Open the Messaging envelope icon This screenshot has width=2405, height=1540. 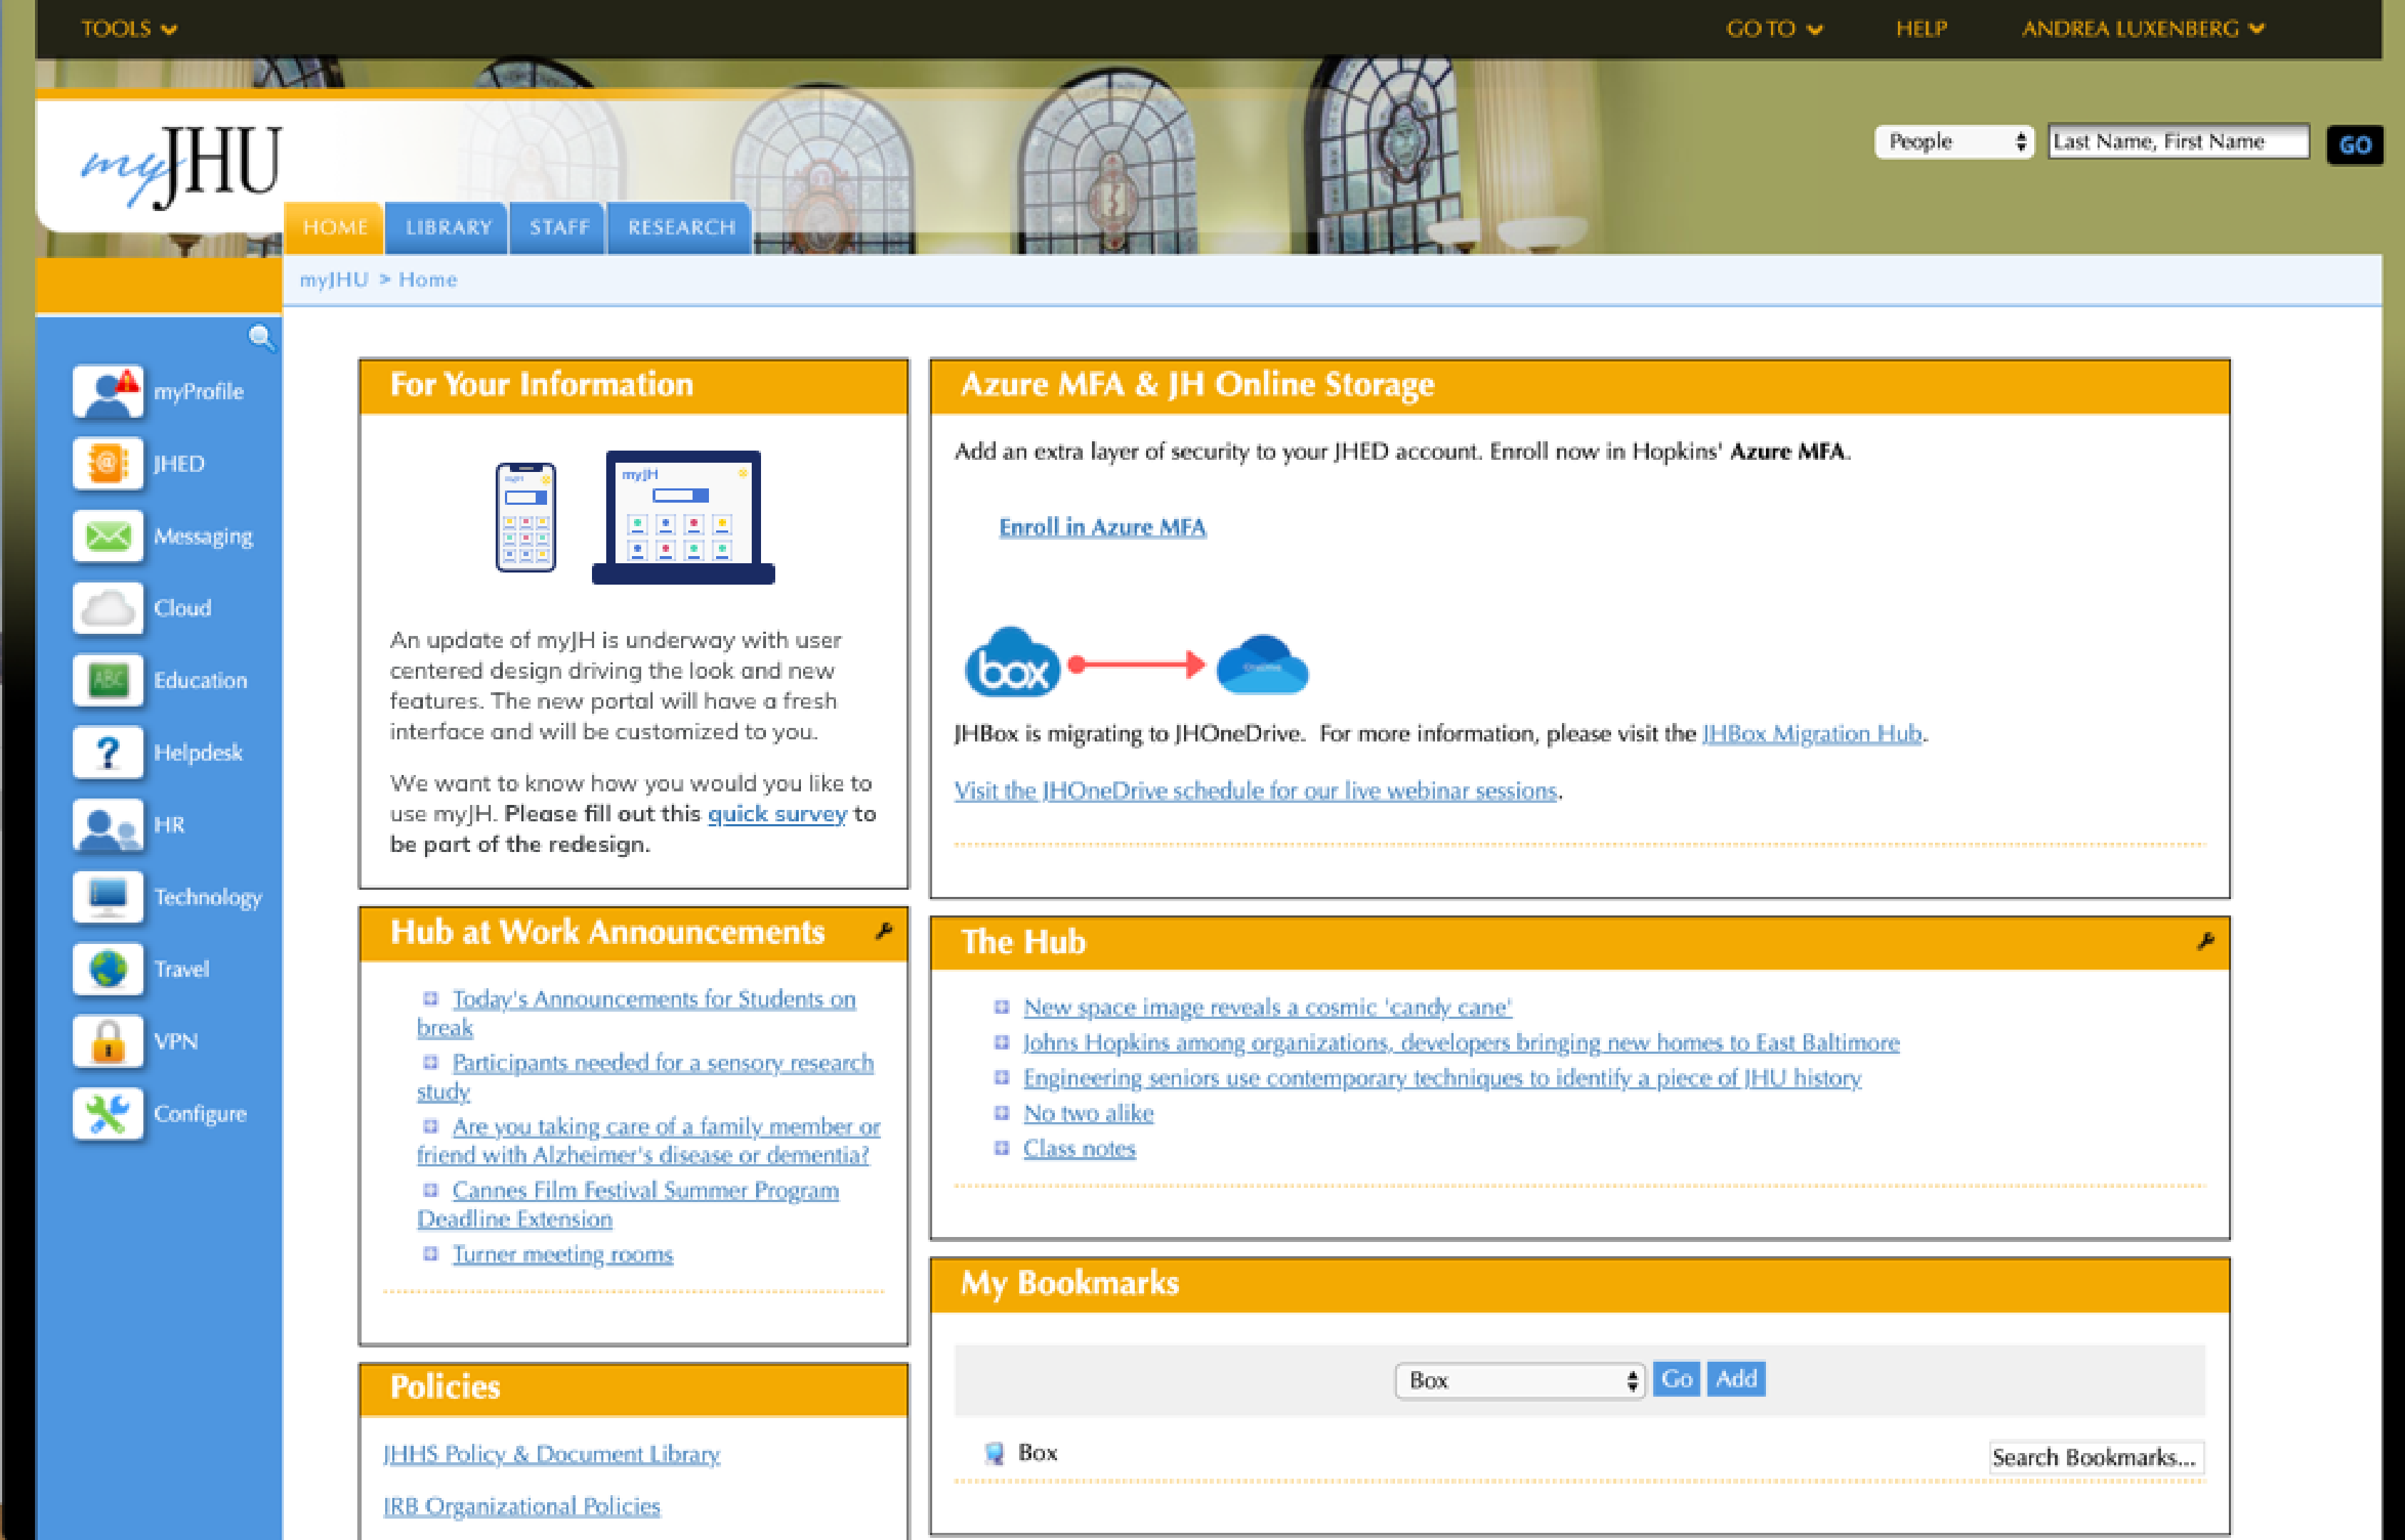click(108, 535)
